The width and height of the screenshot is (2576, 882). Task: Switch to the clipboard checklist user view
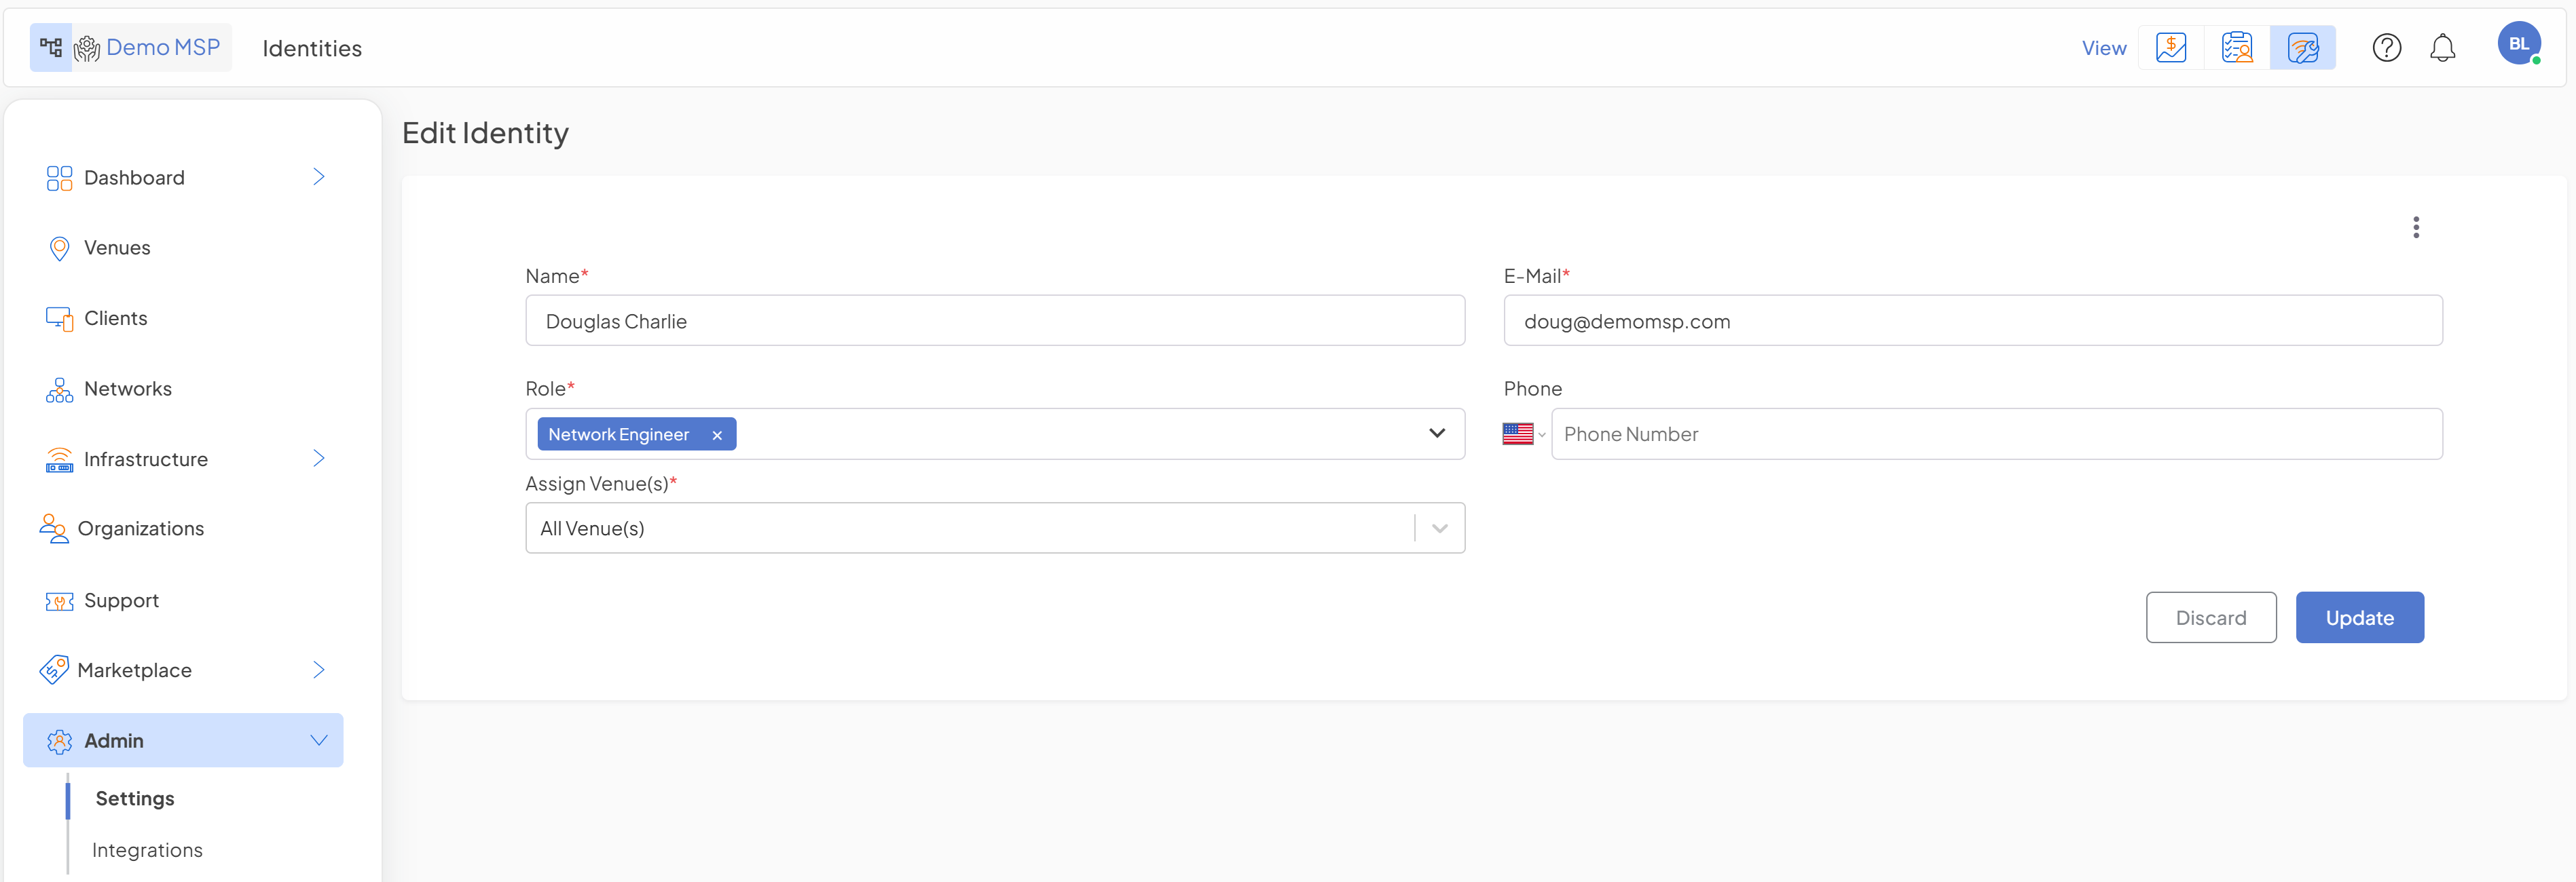2236,48
